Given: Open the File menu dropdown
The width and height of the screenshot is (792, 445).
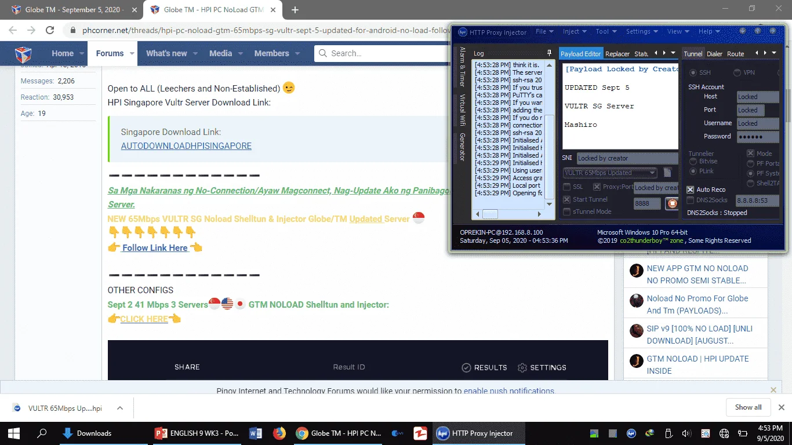Looking at the screenshot, I should pyautogui.click(x=544, y=32).
